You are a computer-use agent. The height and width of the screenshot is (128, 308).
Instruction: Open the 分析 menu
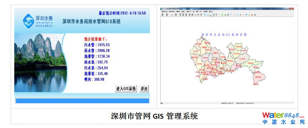193,11
